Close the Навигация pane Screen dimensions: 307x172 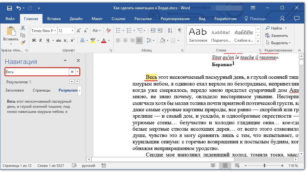(78, 60)
